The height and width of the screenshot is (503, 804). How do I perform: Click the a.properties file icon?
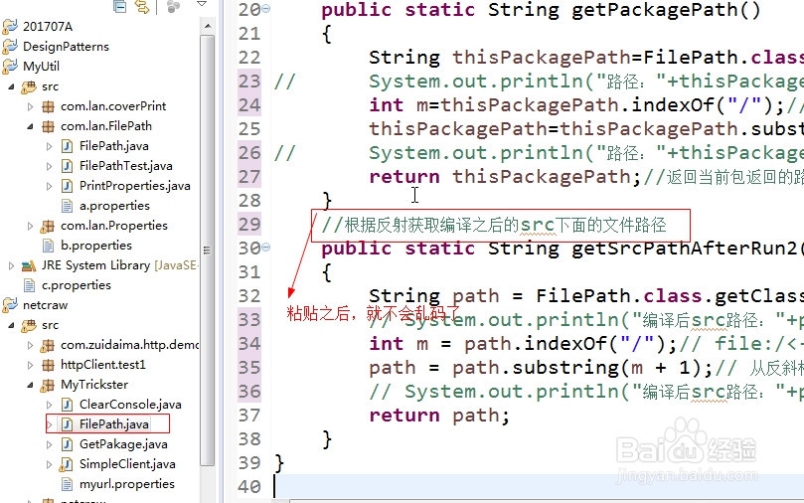click(x=67, y=206)
